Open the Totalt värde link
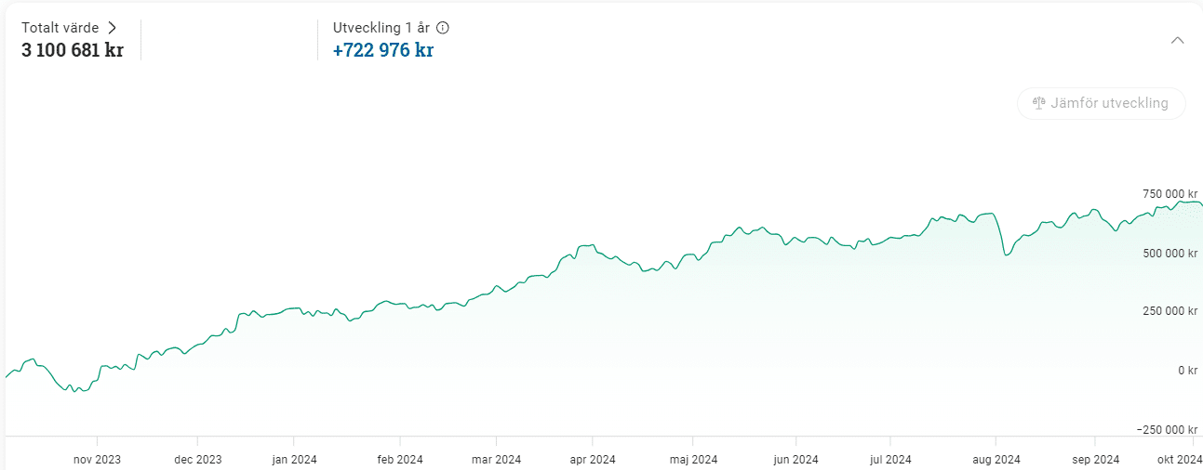The width and height of the screenshot is (1203, 470). coord(70,28)
